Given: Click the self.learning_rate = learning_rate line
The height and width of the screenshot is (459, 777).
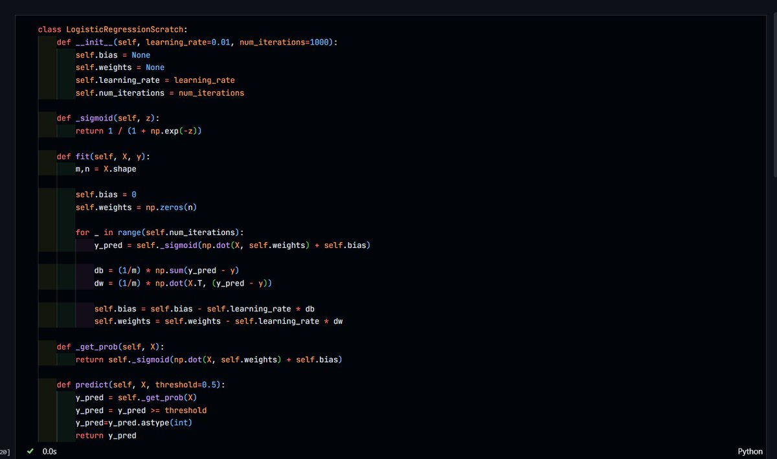Looking at the screenshot, I should [155, 80].
